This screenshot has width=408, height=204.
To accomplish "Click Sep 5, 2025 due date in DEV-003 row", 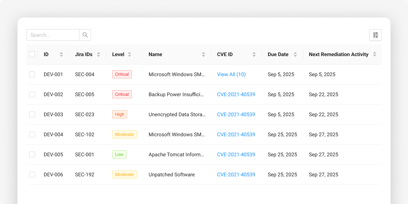I will coord(281,114).
